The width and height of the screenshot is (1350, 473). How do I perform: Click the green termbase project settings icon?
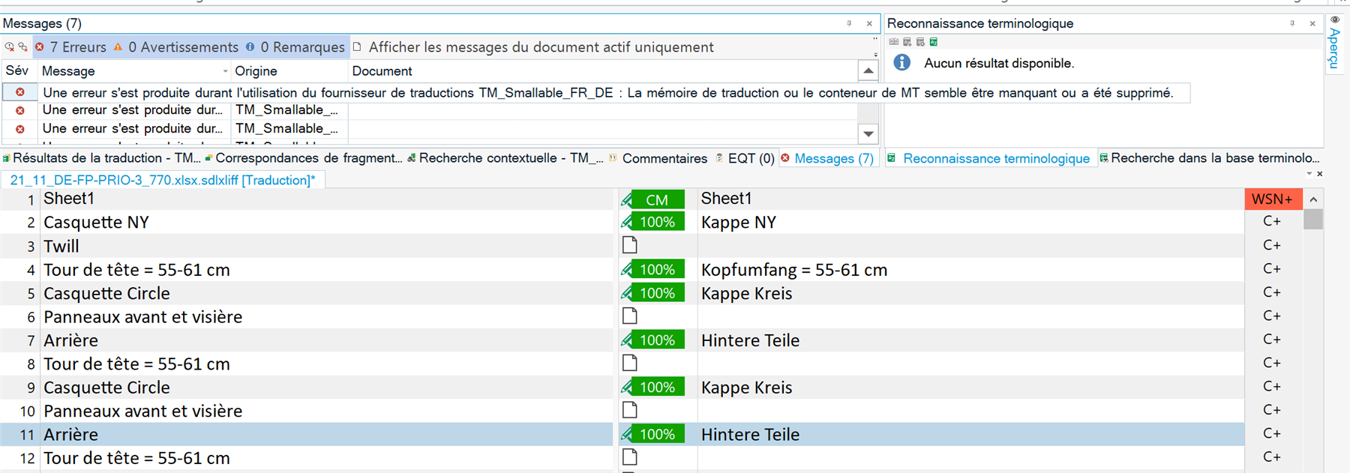(934, 42)
